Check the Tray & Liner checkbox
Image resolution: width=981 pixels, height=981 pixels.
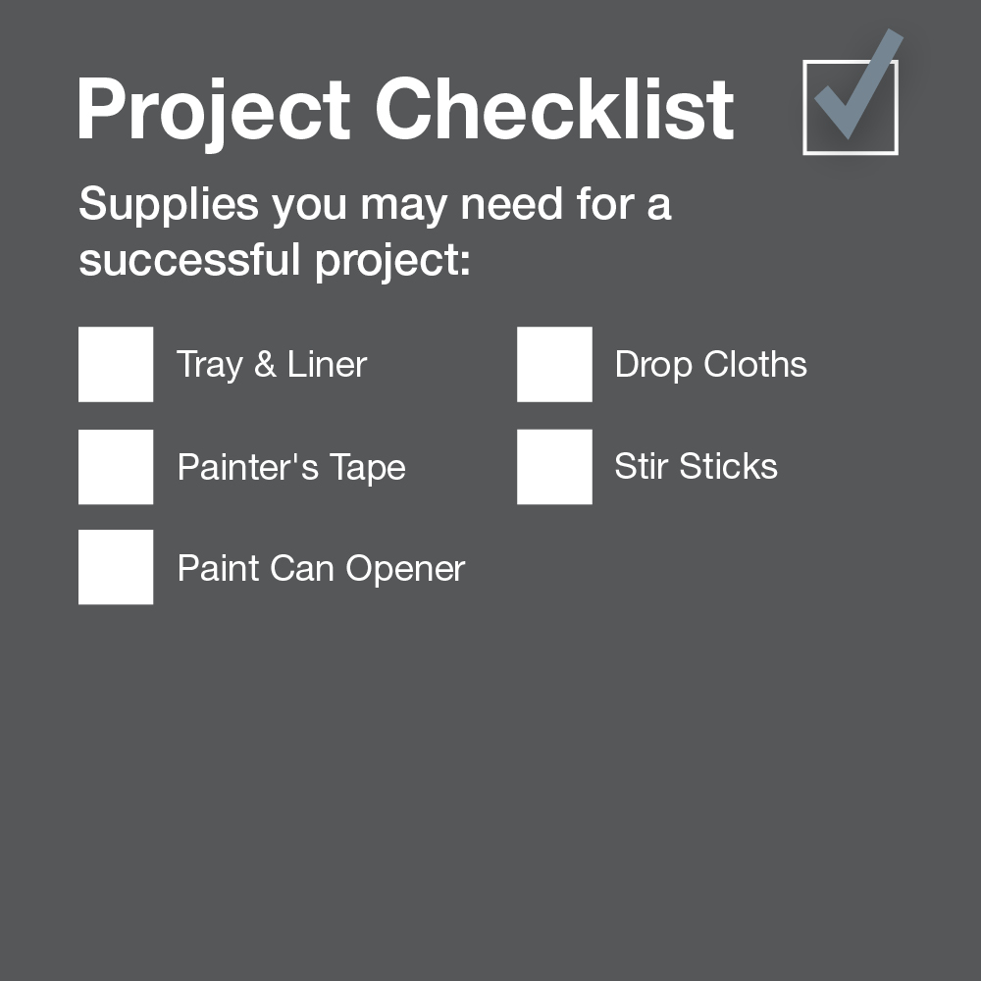tap(116, 365)
